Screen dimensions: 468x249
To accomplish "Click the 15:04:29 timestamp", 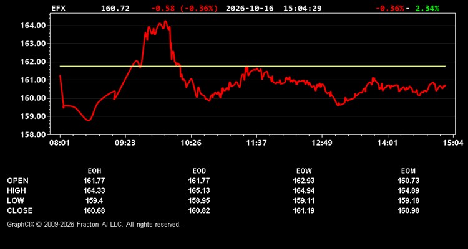I will 303,8.
